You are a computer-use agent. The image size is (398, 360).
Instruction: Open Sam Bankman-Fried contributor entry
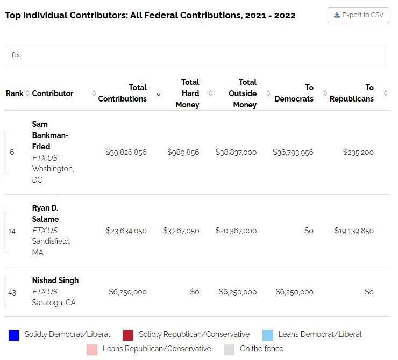tap(48, 135)
